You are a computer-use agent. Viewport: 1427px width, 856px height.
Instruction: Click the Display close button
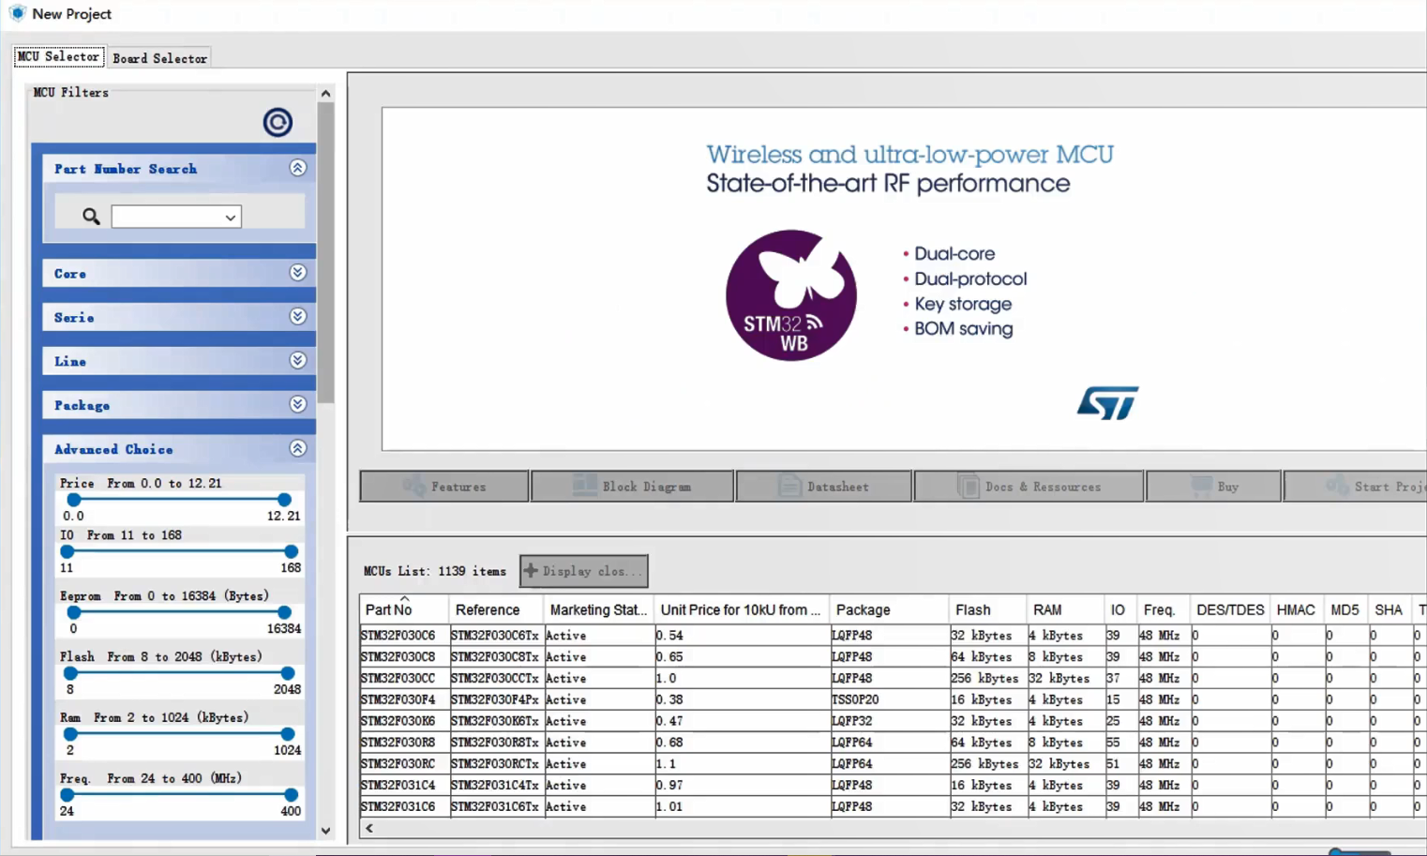pyautogui.click(x=583, y=571)
